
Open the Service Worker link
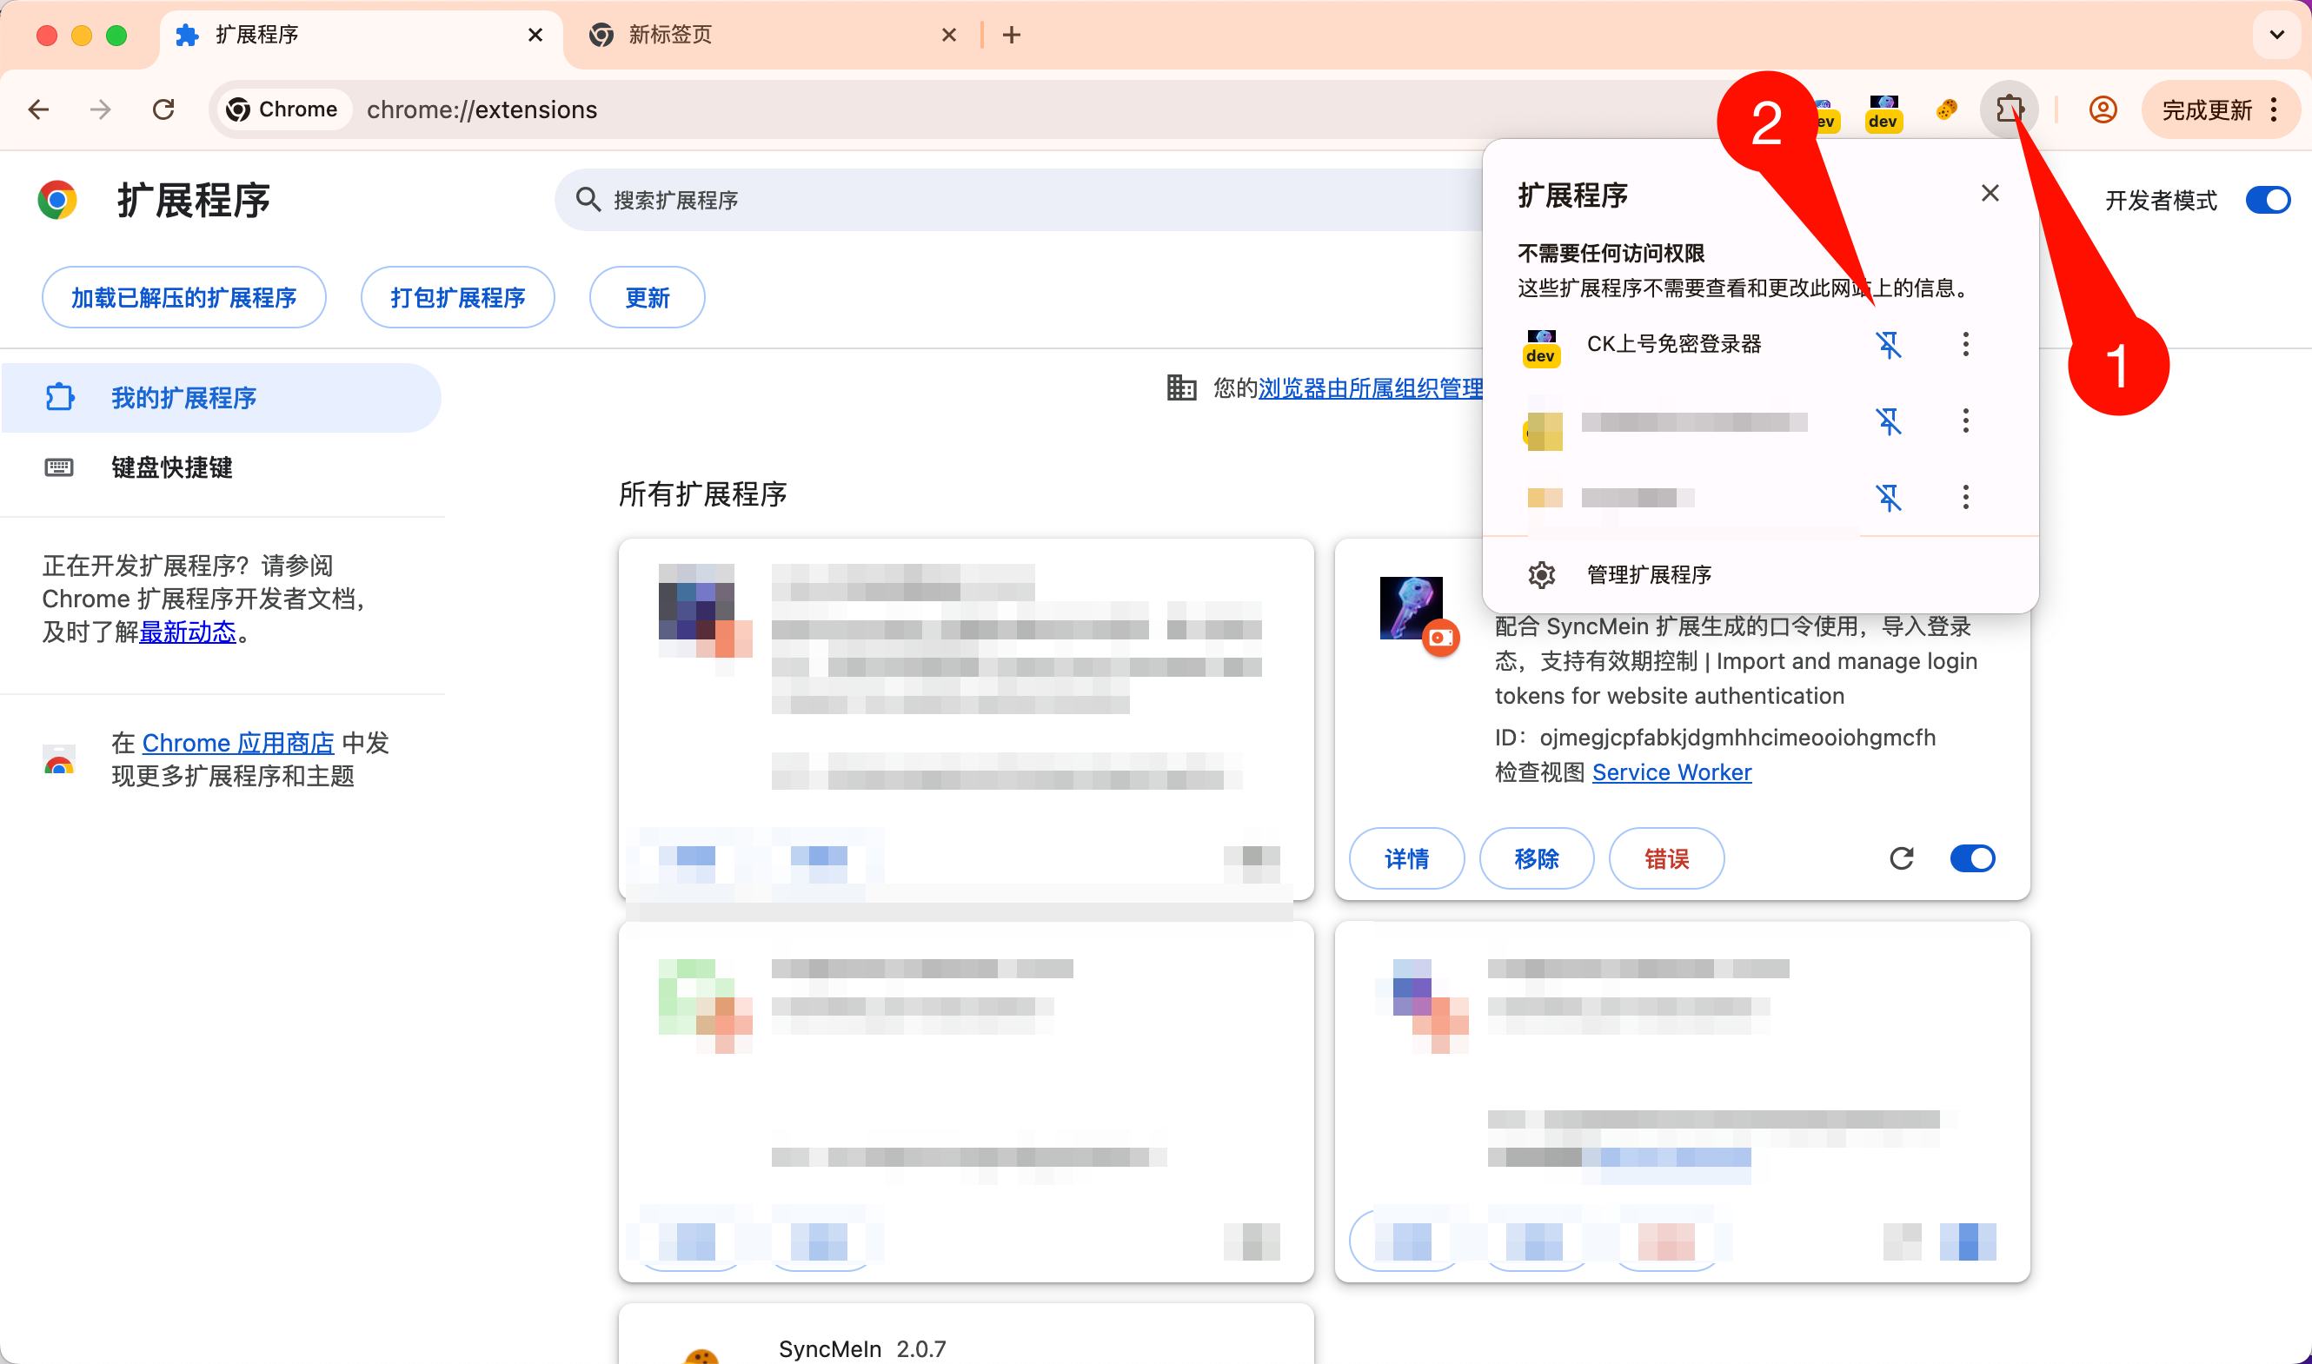pos(1671,772)
